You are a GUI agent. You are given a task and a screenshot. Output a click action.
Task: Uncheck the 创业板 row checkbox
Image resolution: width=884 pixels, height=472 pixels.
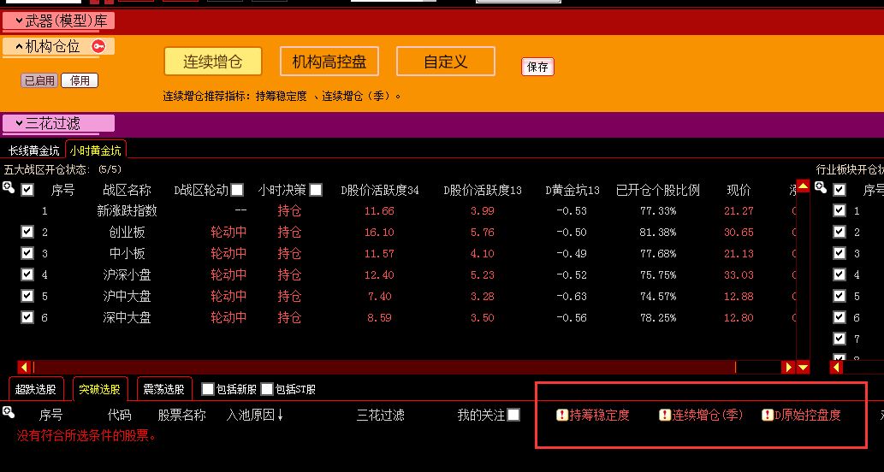[x=27, y=232]
